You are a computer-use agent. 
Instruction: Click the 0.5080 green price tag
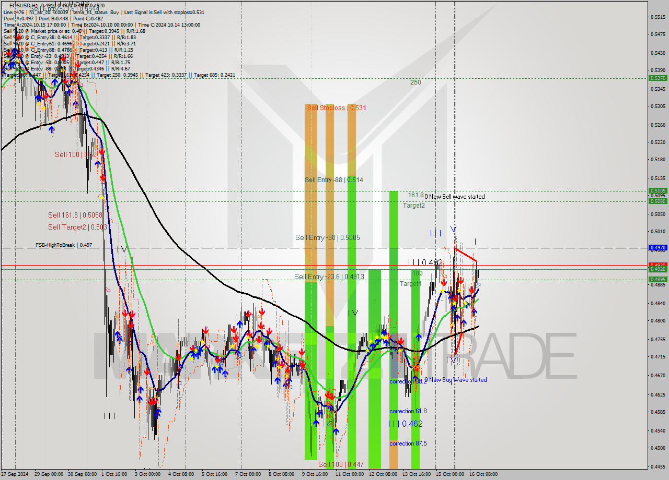(x=658, y=201)
